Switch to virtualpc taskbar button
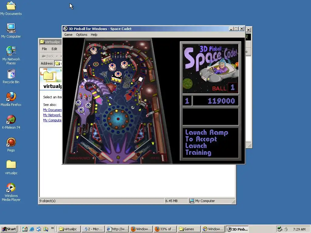The image size is (311, 233). 69,229
